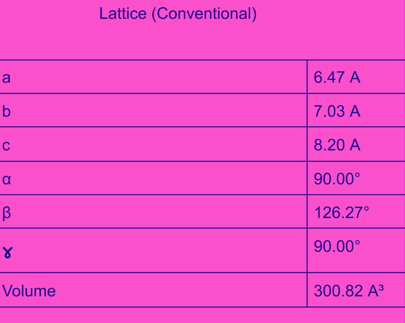Viewport: 405px width, 323px height.
Task: Select the lattice parameter "a" label
Action: [x=6, y=78]
